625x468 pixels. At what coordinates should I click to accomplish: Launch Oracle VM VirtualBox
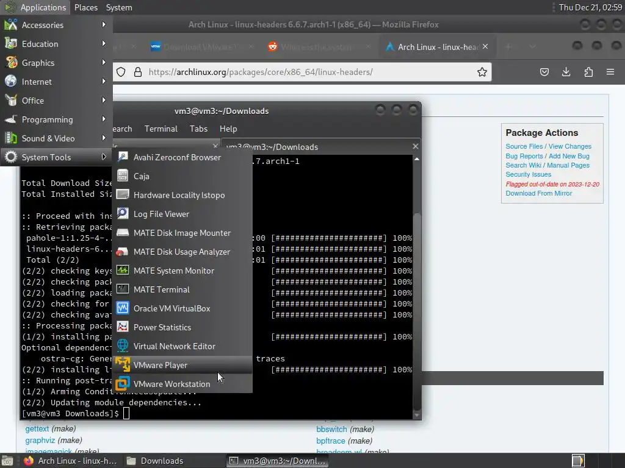[182, 308]
